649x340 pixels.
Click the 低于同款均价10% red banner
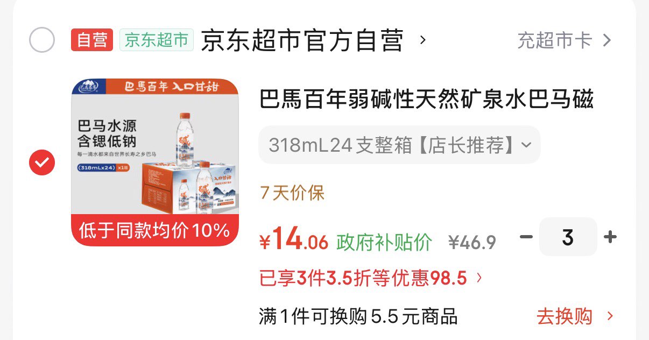click(155, 231)
